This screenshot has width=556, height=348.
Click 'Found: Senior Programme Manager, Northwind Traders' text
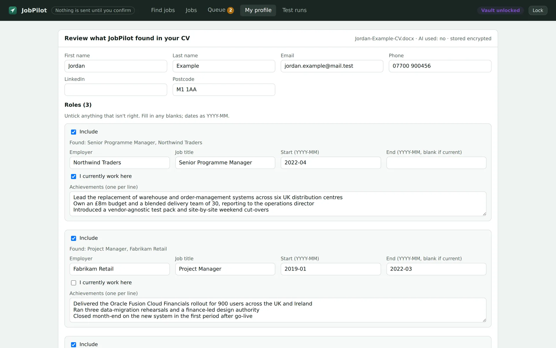tap(136, 143)
